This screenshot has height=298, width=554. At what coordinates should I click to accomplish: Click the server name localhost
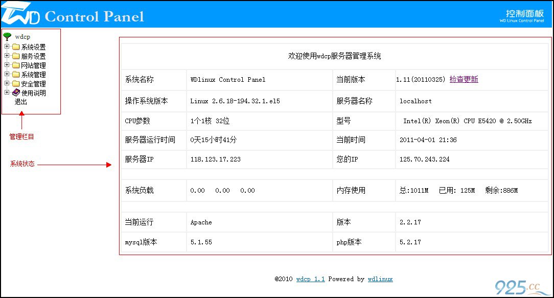click(415, 101)
